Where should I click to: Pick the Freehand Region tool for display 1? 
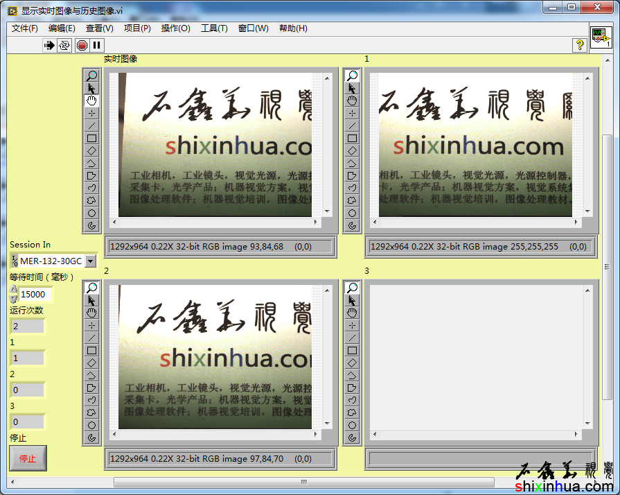point(352,200)
